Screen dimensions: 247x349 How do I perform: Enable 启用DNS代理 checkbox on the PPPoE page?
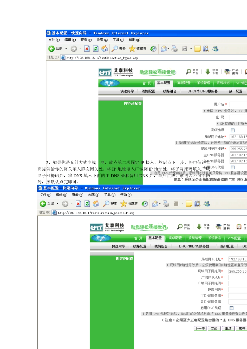233,167
